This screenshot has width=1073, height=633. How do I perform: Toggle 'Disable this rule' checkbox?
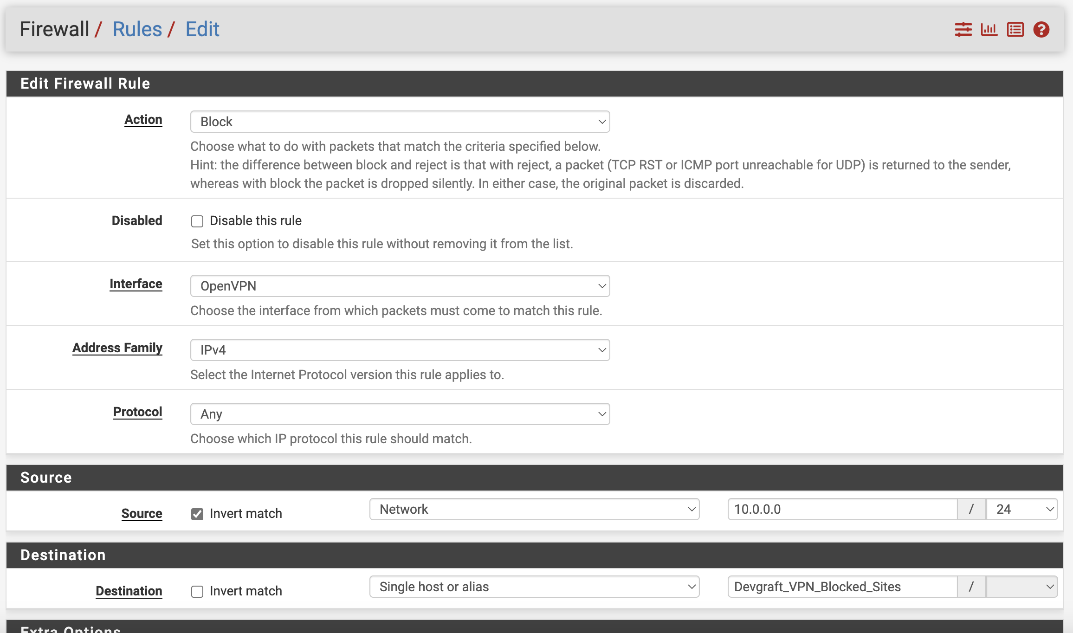click(197, 221)
